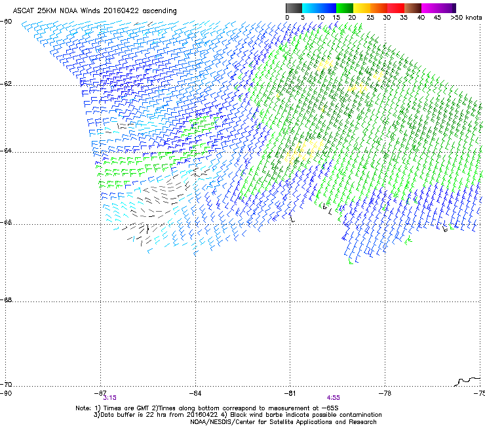Click the blue 10-15 knots color swatch

(328, 8)
